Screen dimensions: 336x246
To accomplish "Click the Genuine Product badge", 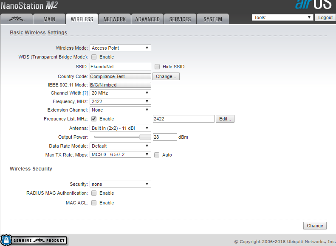I will (x=34, y=240).
